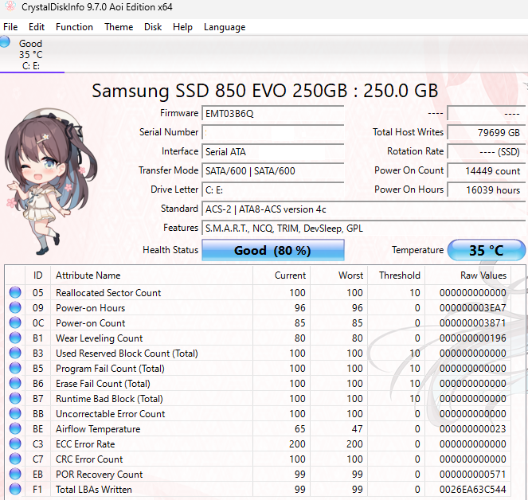Open the Function menu
The height and width of the screenshot is (504, 528).
tap(74, 27)
